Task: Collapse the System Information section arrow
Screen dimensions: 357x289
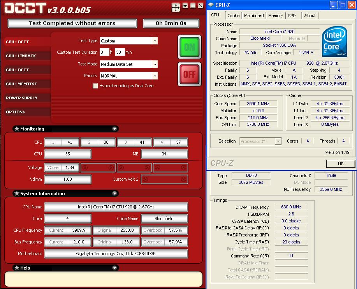Action: [x=114, y=193]
